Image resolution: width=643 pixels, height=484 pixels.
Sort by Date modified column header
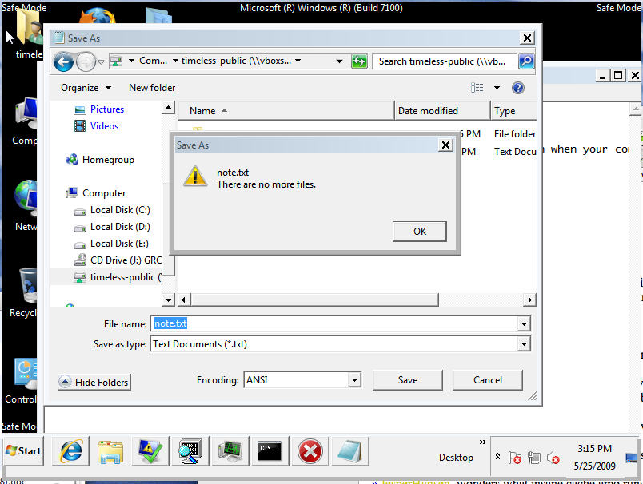(x=442, y=110)
